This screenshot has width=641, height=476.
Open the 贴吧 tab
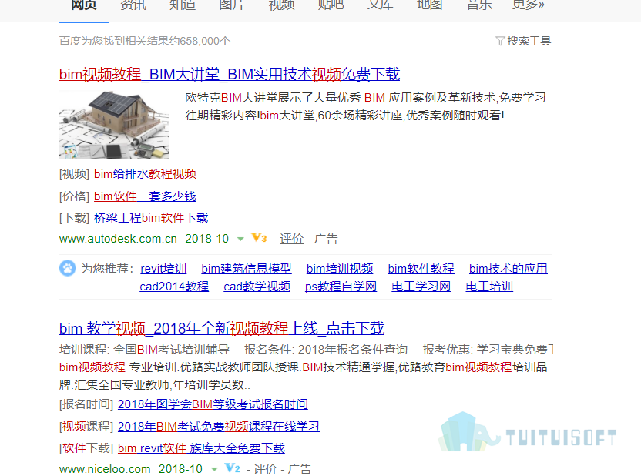(331, 5)
